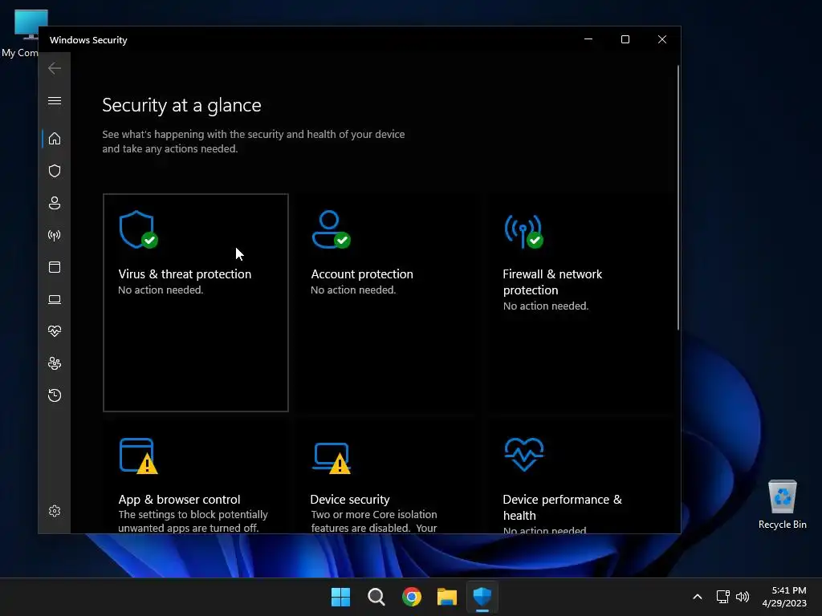Screen dimensions: 822x616
Task: Open the Windows Start menu
Action: click(340, 597)
